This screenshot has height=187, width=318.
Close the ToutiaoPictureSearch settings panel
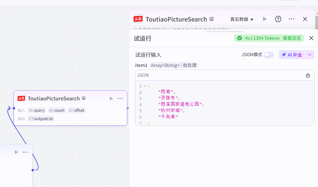[x=305, y=19]
